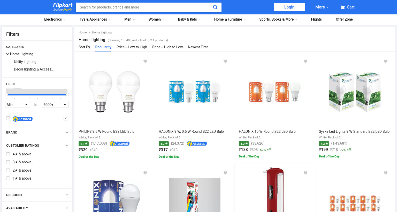Click the right price slider handle
Screen dimensions: 397x212
(67, 95)
